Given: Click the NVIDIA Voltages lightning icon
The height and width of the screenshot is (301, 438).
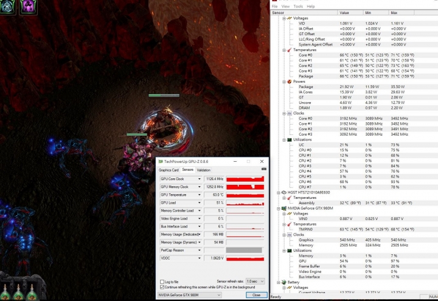Looking at the screenshot, I should click(290, 213).
